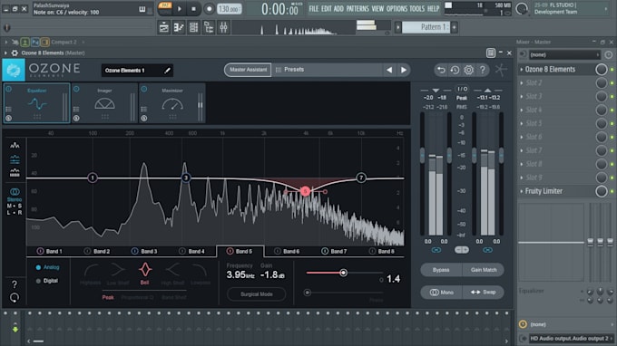Image resolution: width=617 pixels, height=346 pixels.
Task: Select EQ node 7 on the curve
Action: (361, 178)
